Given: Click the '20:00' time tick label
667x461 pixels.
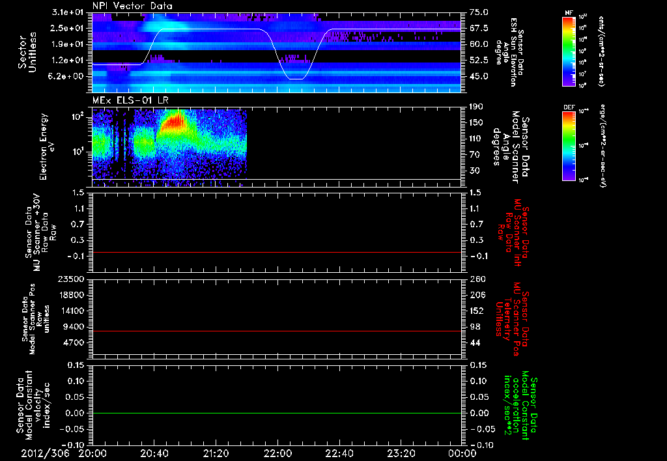Looking at the screenshot, I should click(x=92, y=453).
